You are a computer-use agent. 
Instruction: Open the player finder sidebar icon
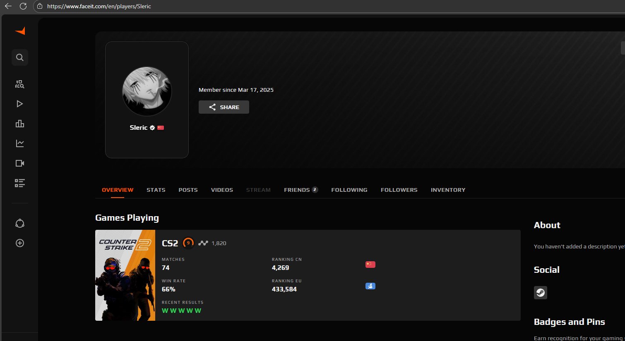point(20,84)
